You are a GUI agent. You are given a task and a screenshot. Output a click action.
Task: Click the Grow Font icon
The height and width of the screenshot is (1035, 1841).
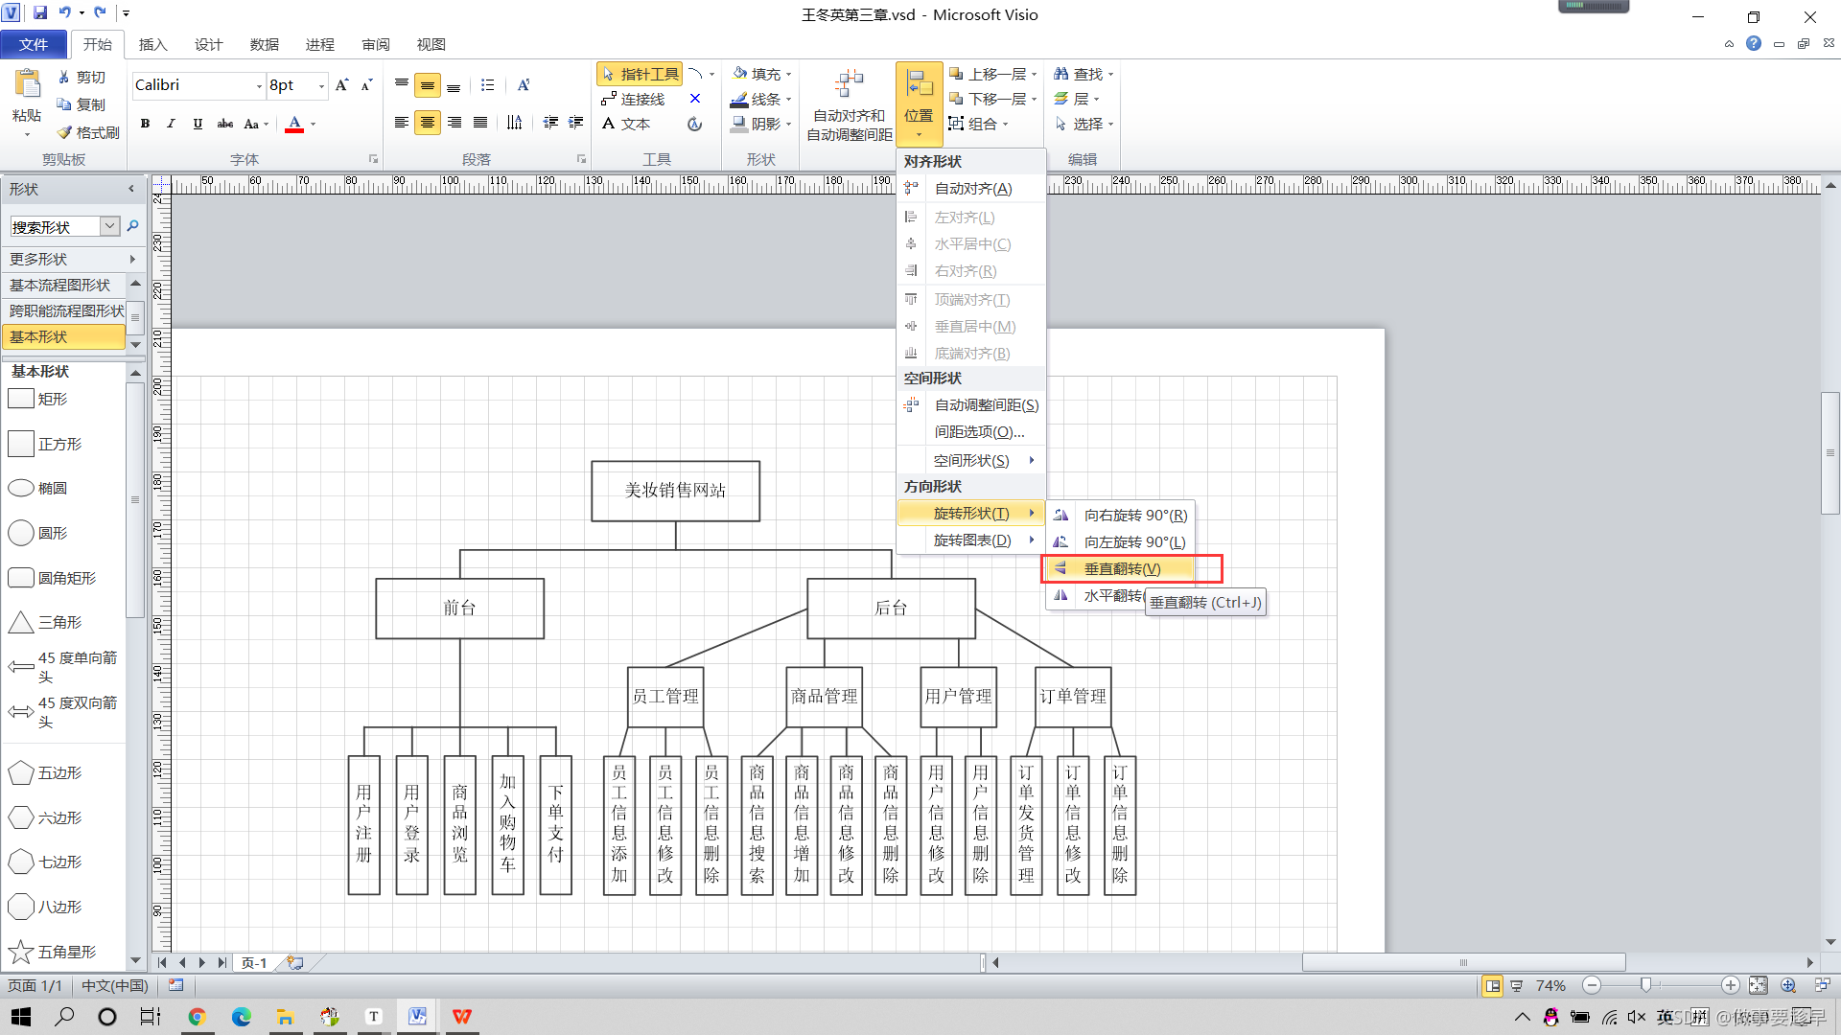342,85
